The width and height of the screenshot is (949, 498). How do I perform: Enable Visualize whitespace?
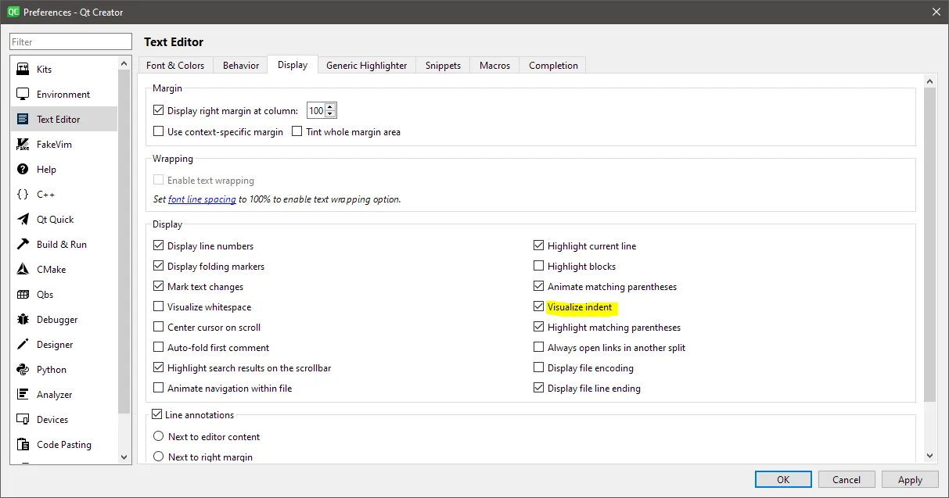pyautogui.click(x=159, y=306)
